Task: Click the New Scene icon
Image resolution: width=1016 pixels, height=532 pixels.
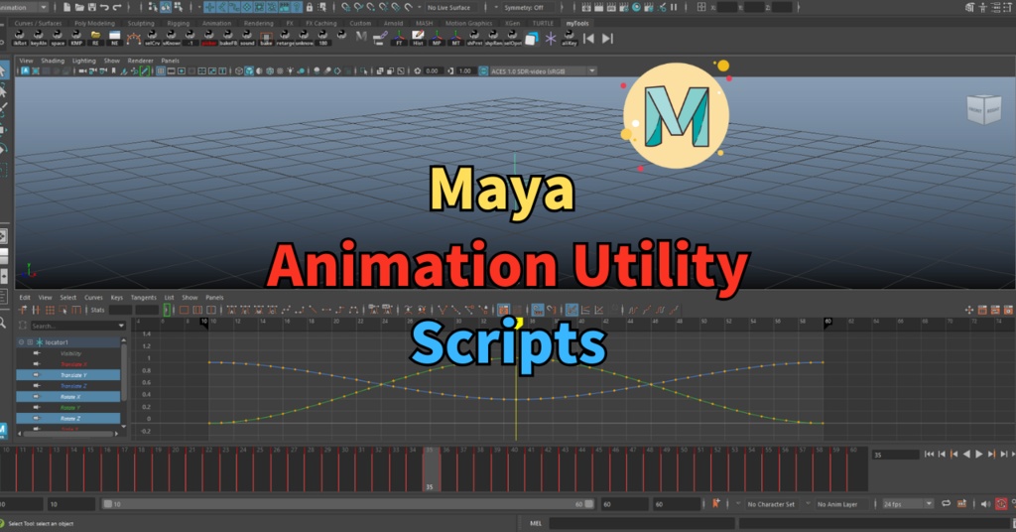Action: point(66,7)
